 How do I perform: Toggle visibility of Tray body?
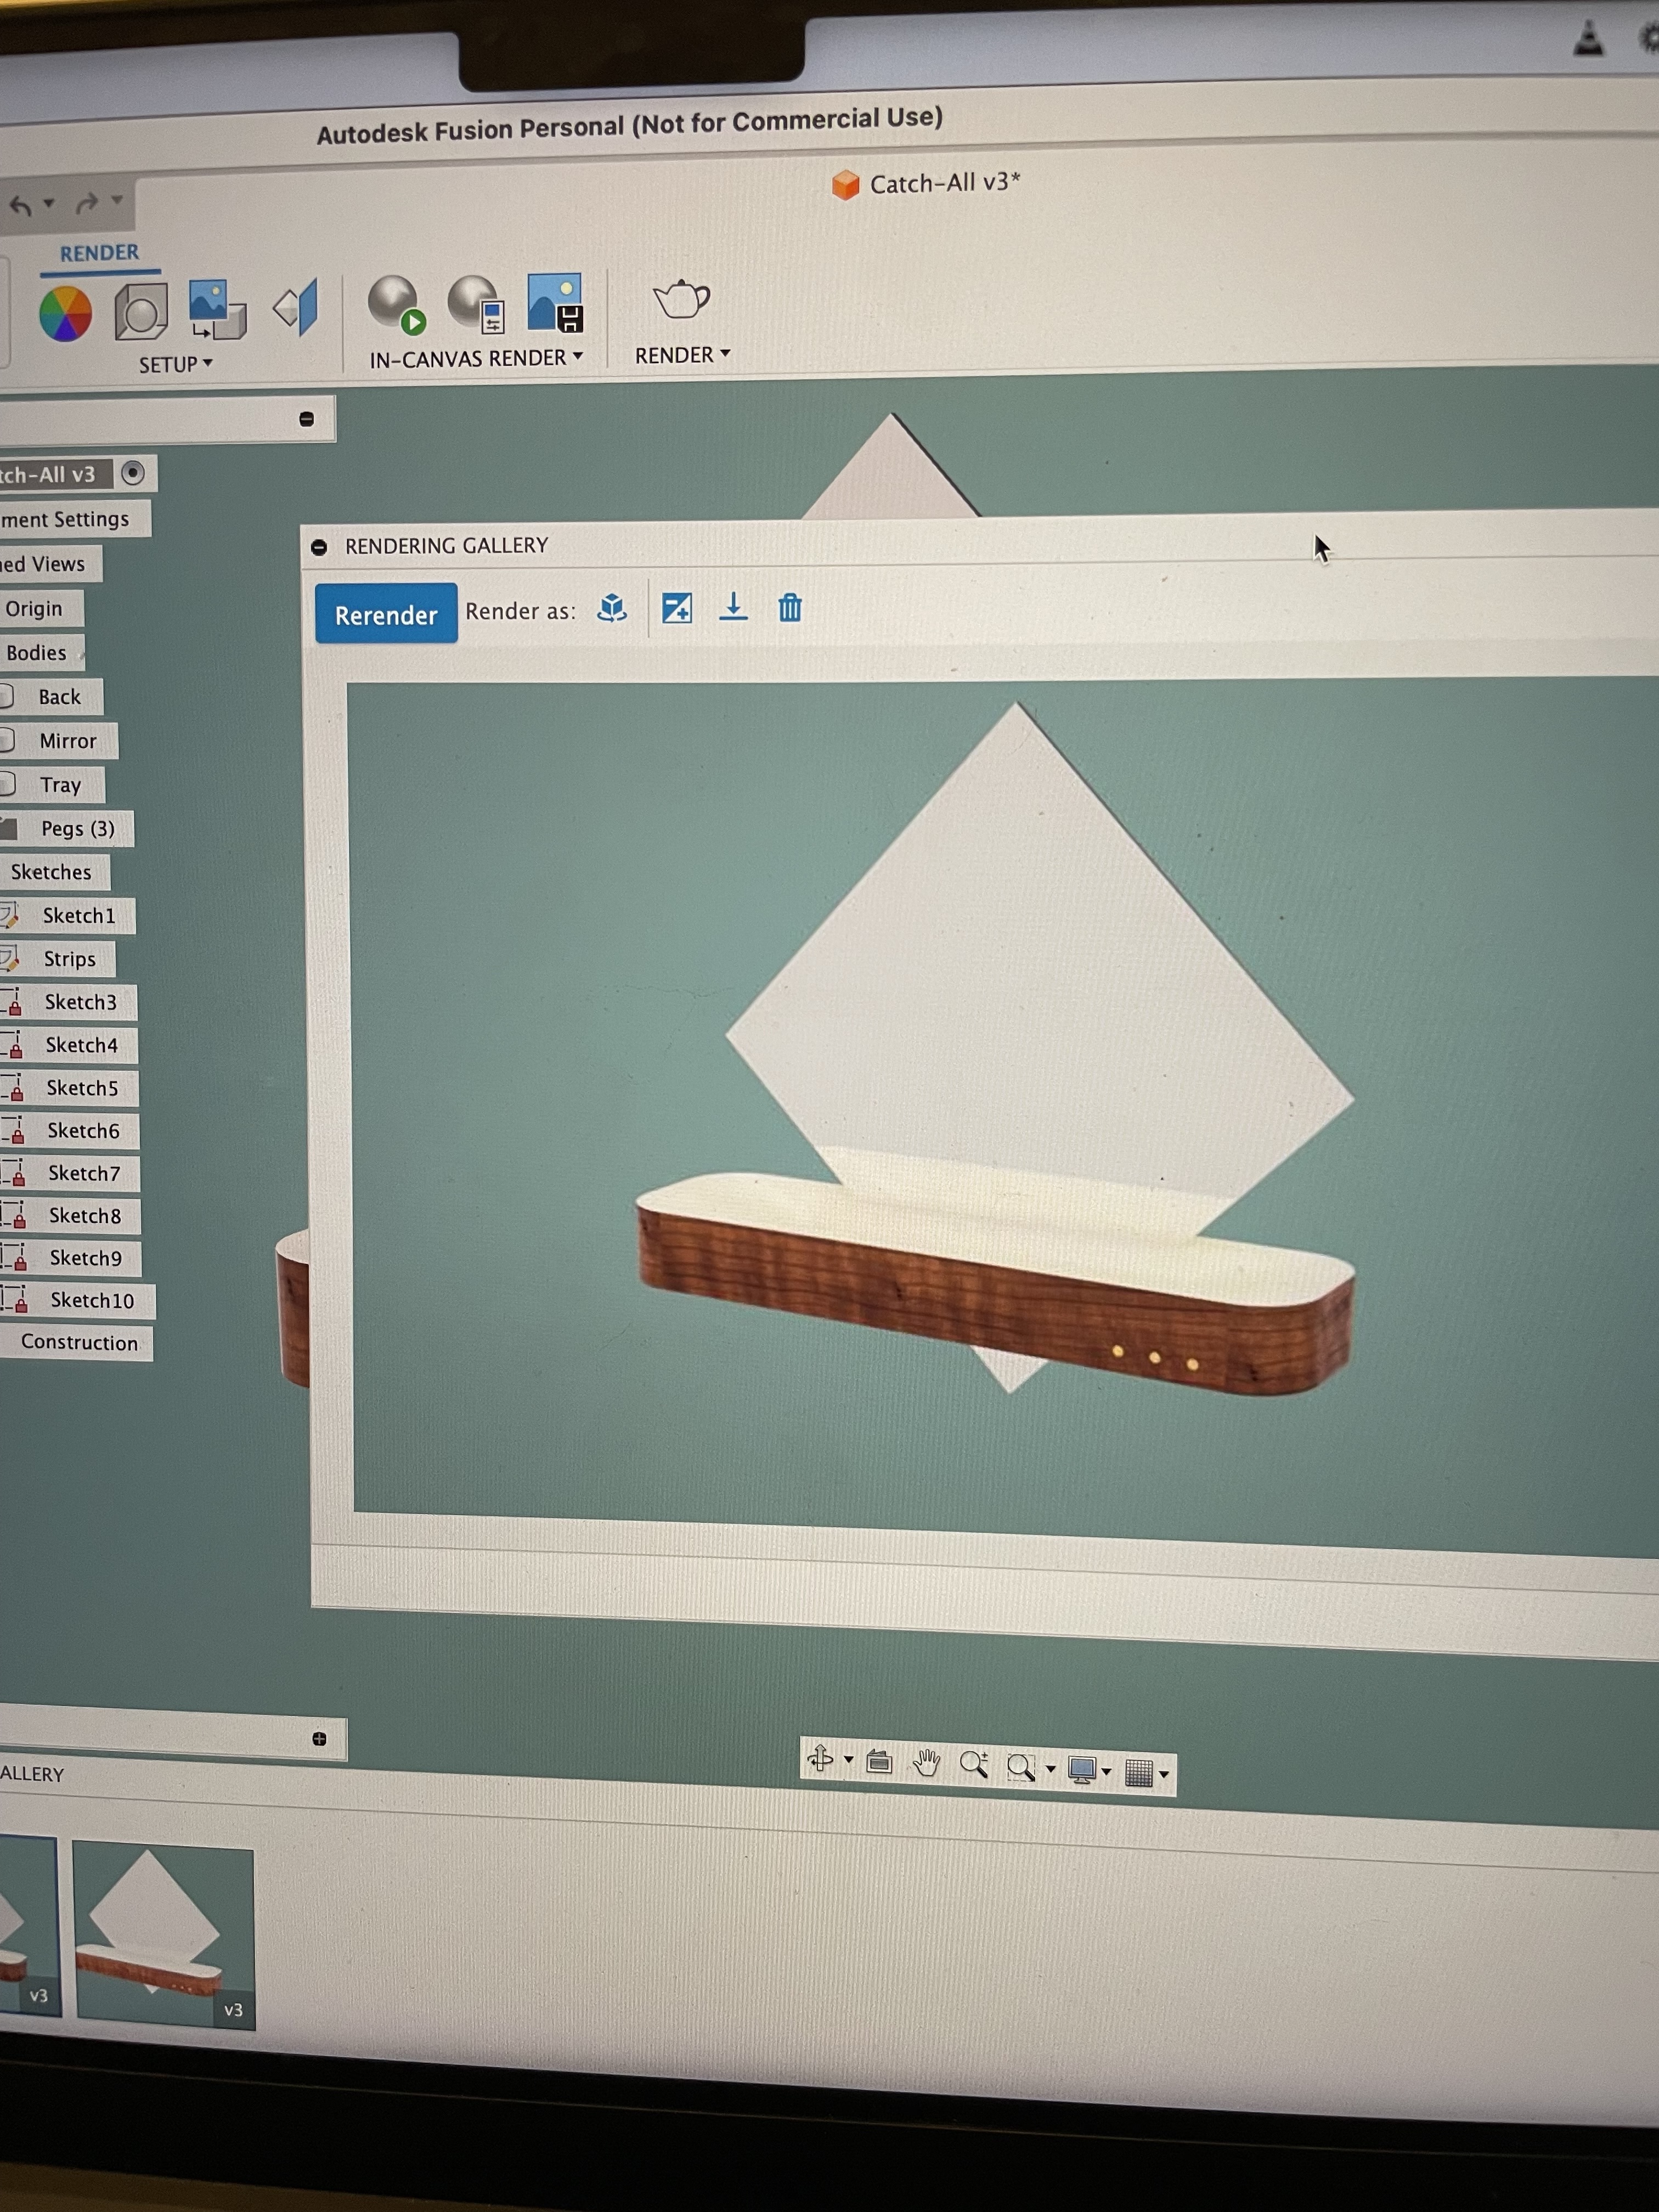point(6,784)
